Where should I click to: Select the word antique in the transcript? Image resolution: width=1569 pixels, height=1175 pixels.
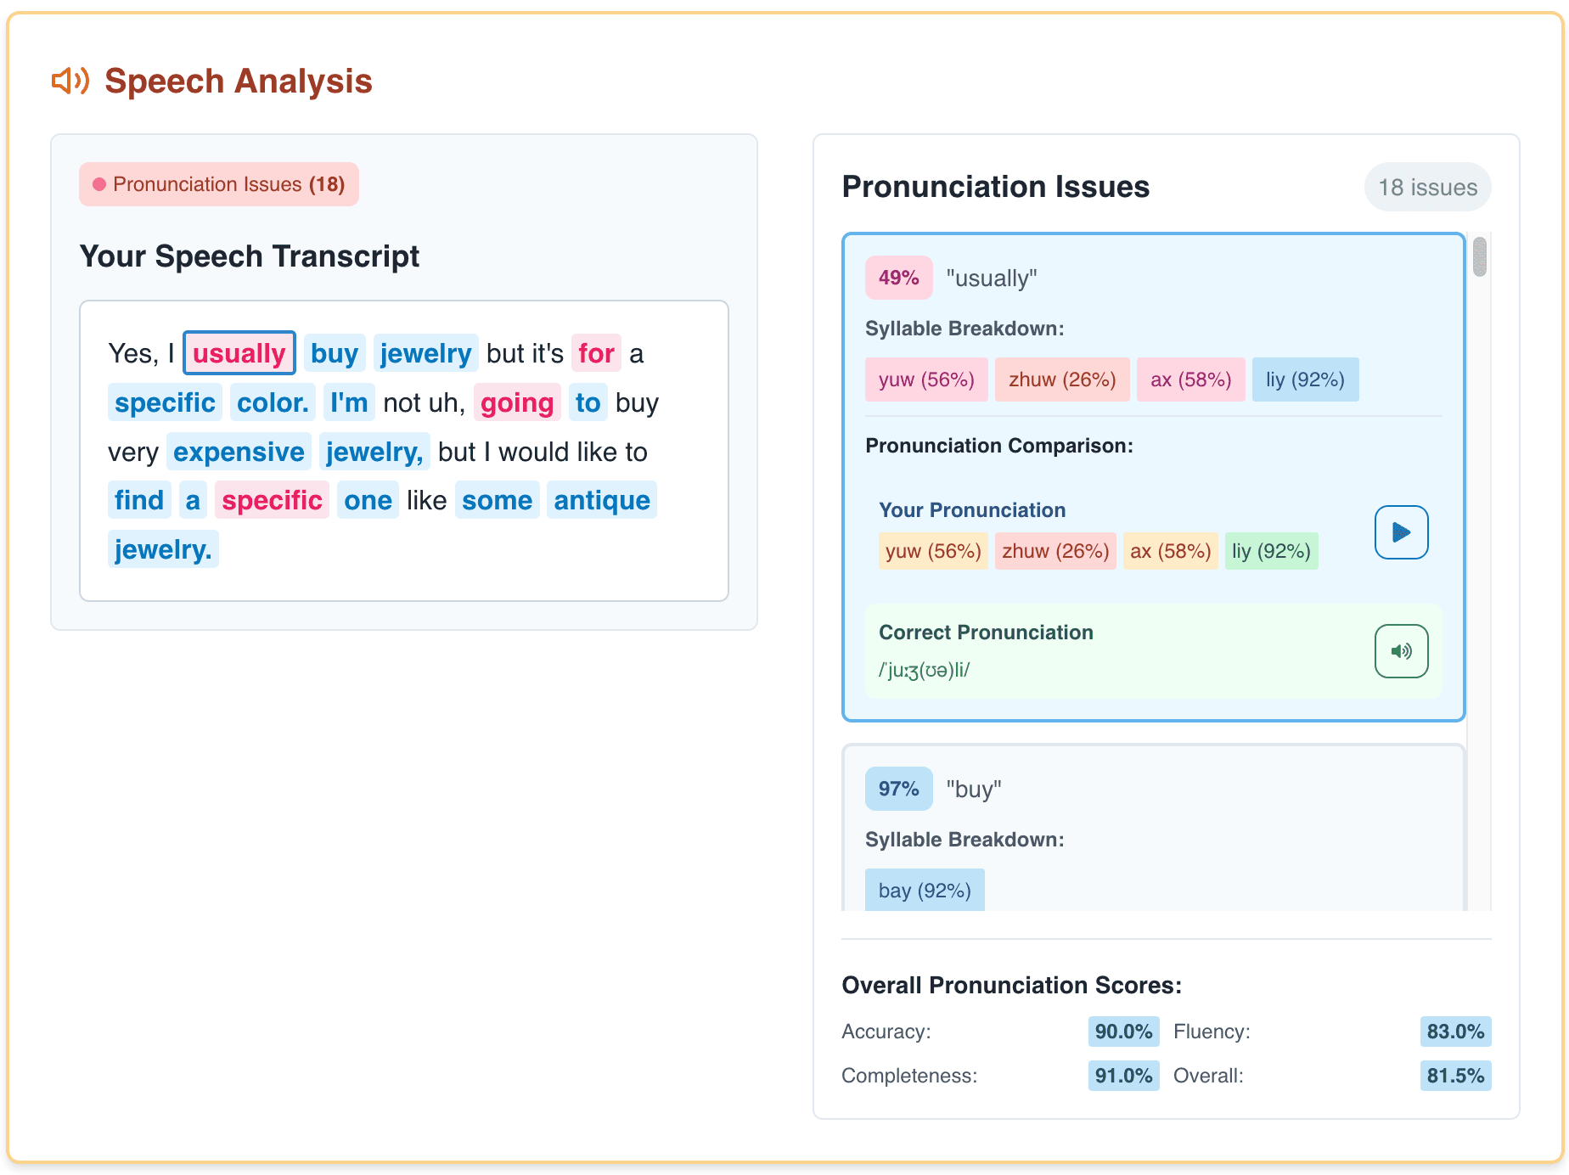point(601,500)
